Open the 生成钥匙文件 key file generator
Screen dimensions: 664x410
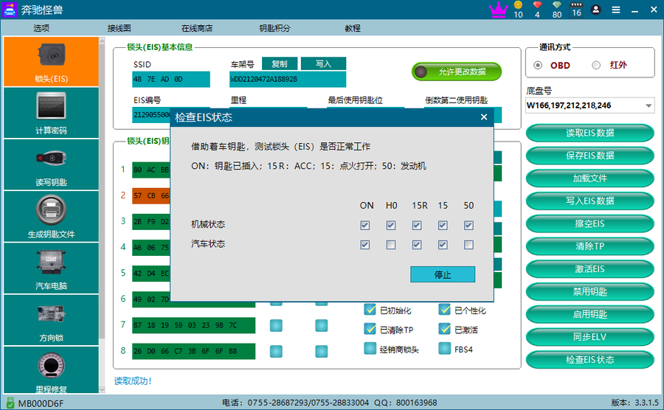pyautogui.click(x=50, y=216)
